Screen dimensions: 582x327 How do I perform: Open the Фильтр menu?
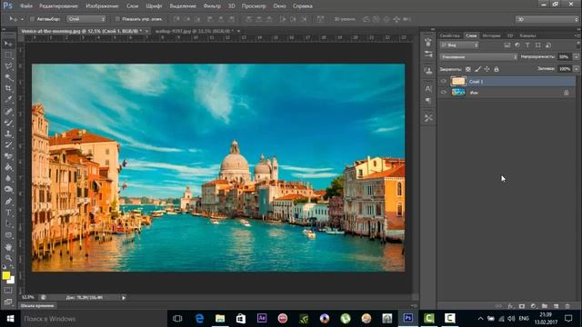[x=212, y=6]
